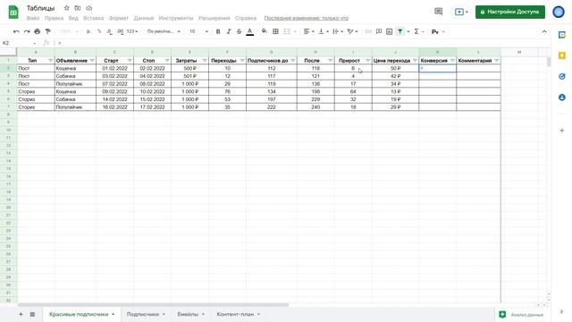Click the Present to meeting button
The image size is (572, 322).
pos(461,12)
